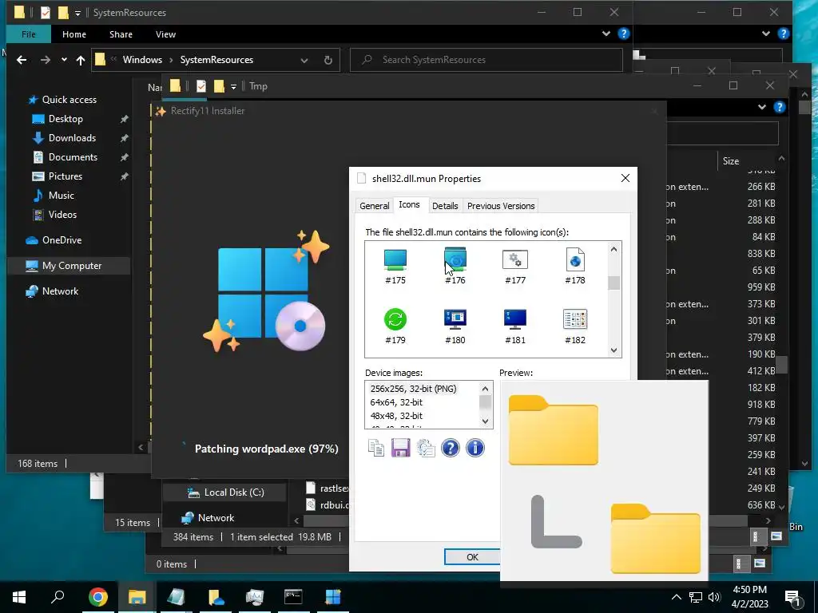Screen dimensions: 818x613
Task: Open the Windows Start menu
Action: click(x=19, y=597)
